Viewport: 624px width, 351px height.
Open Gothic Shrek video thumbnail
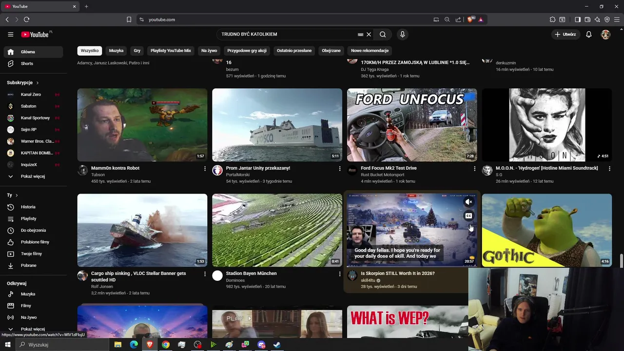(x=546, y=230)
